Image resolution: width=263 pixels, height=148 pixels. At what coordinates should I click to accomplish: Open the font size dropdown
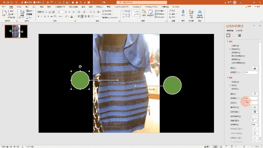pyautogui.click(x=63, y=12)
